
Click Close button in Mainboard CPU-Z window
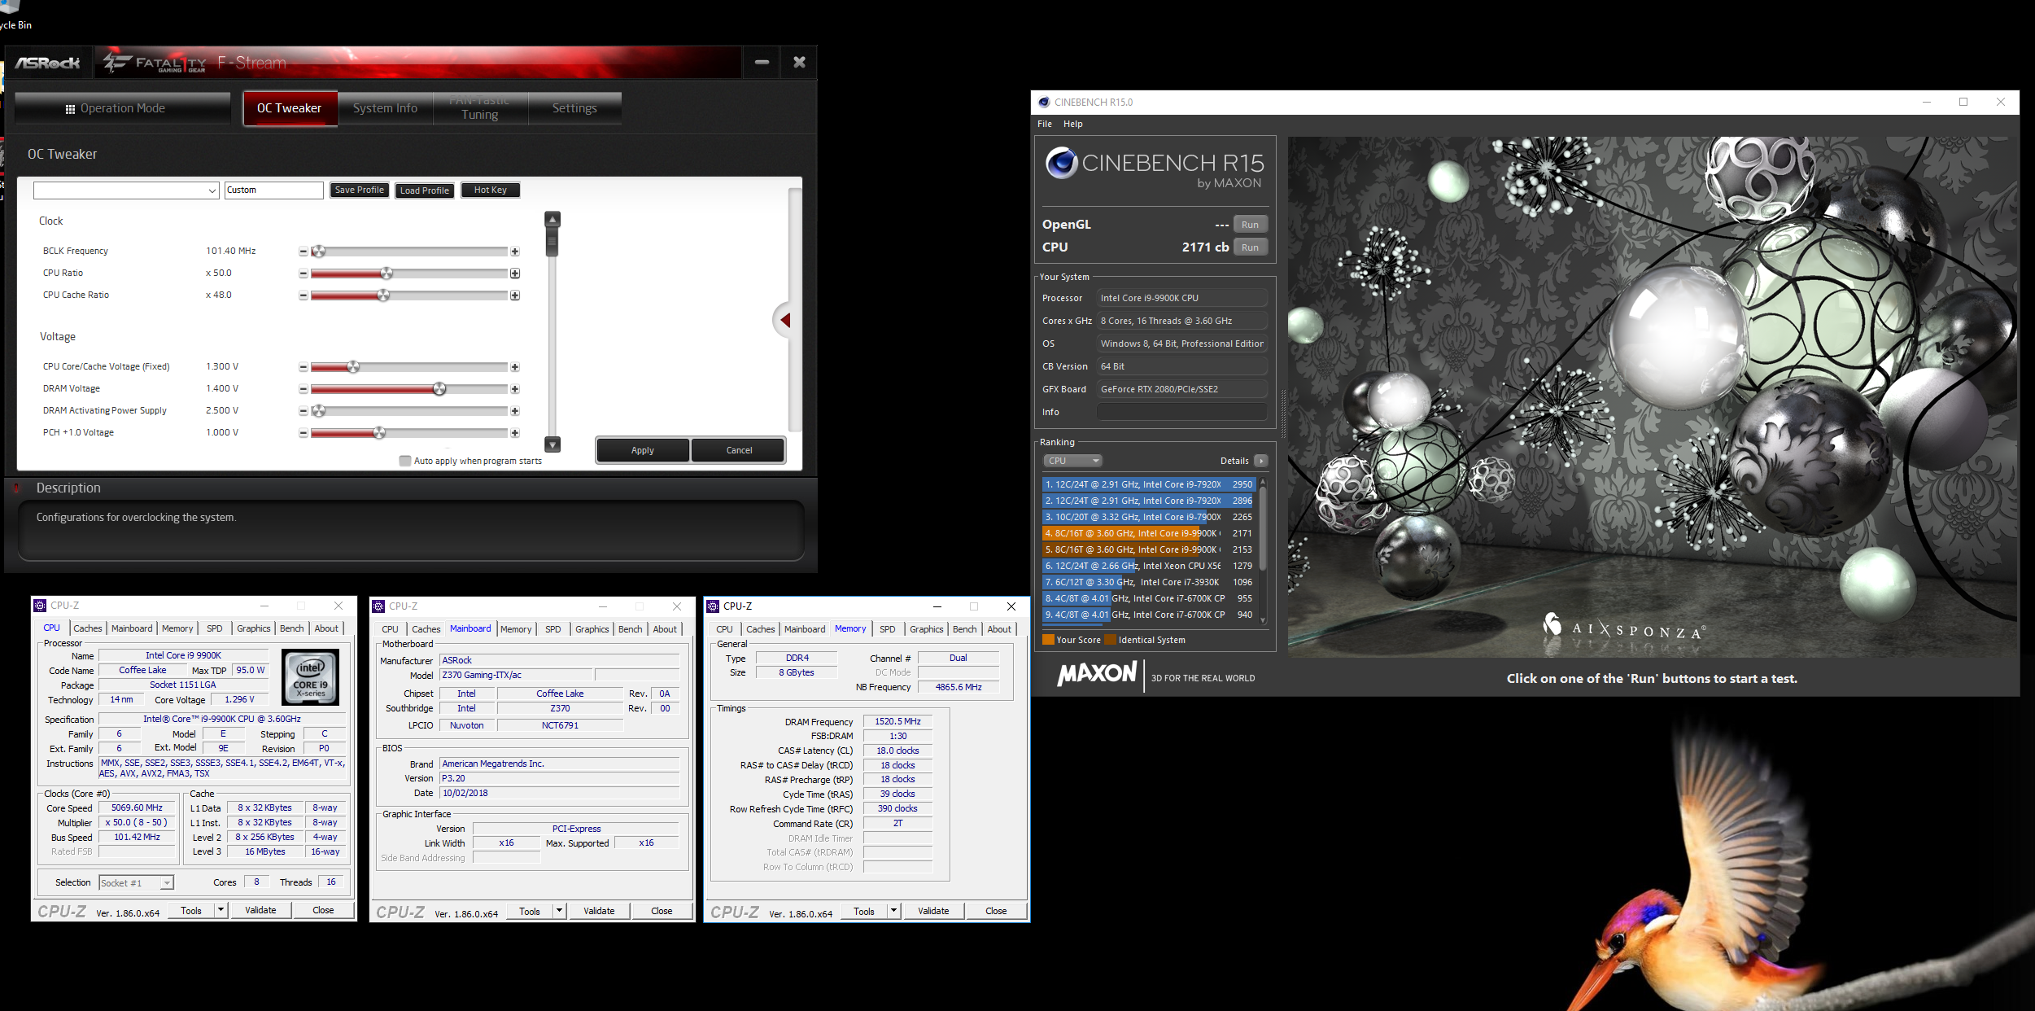662,911
